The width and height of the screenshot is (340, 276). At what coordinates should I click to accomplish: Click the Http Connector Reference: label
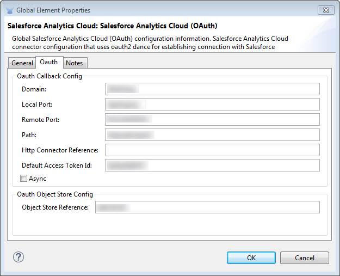[60, 150]
